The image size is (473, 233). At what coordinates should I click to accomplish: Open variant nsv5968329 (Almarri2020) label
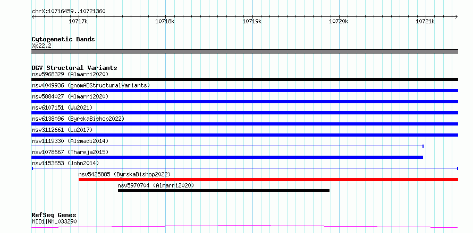point(70,74)
